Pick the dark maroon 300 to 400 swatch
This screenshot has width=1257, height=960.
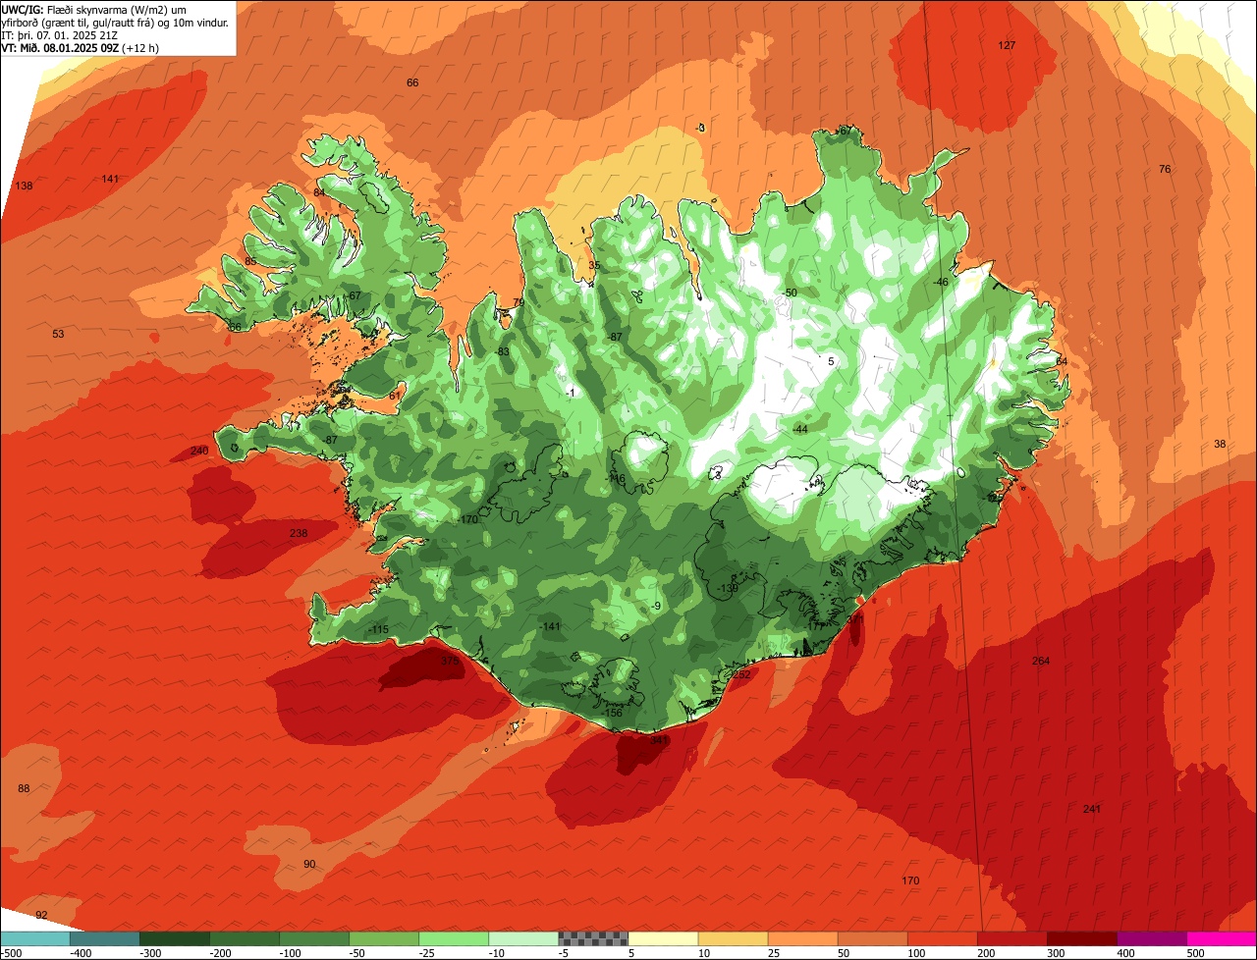pos(1081,938)
